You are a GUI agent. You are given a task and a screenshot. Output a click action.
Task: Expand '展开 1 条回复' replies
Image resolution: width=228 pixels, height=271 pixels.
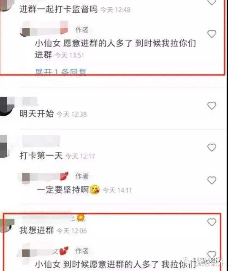(x=61, y=72)
